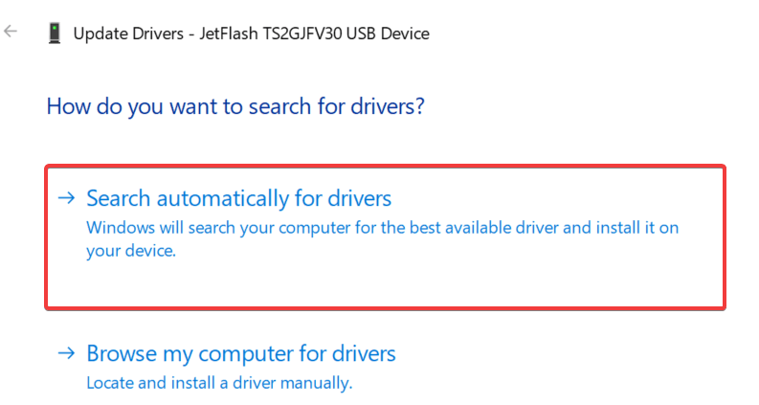Click the word 'drivers?' ending the heading

coord(386,105)
